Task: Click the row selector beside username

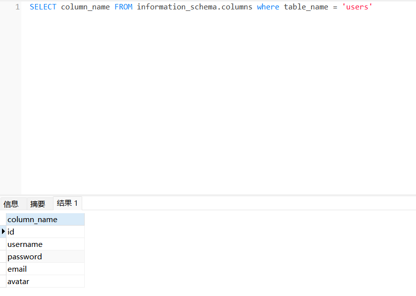Action: (3, 244)
